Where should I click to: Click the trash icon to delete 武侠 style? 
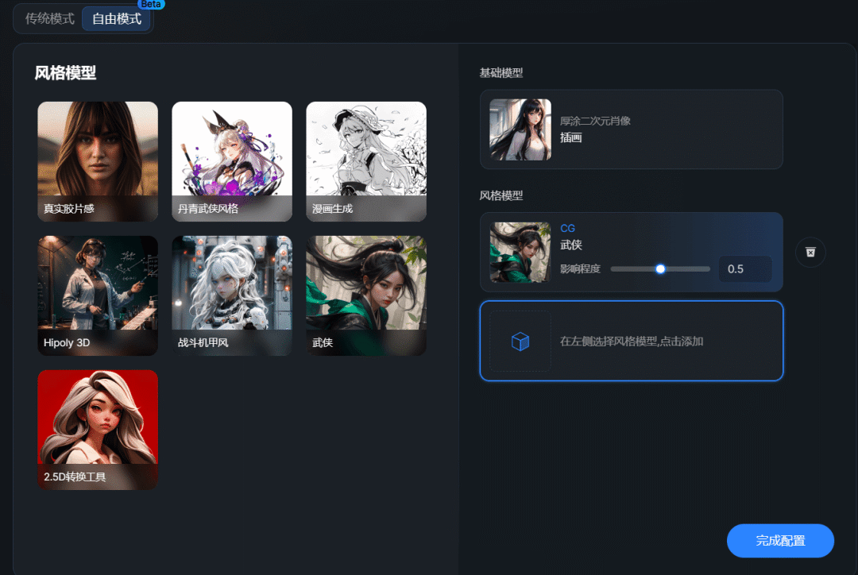tap(810, 253)
